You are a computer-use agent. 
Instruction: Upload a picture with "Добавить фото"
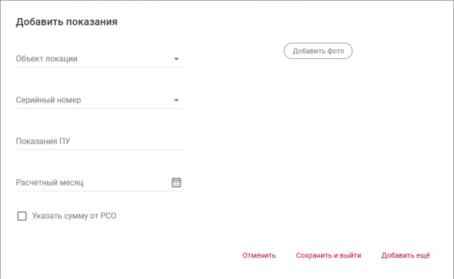(x=318, y=51)
